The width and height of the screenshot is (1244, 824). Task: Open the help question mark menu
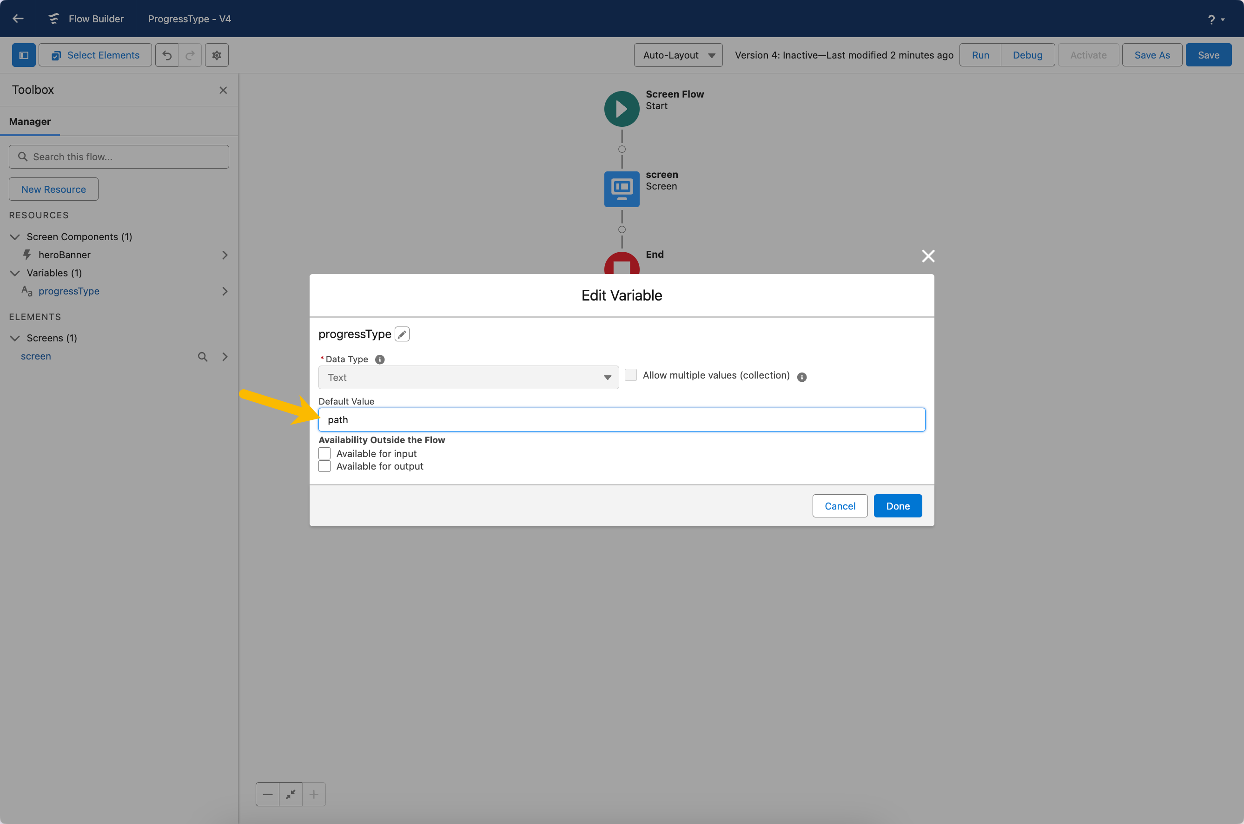(1216, 20)
